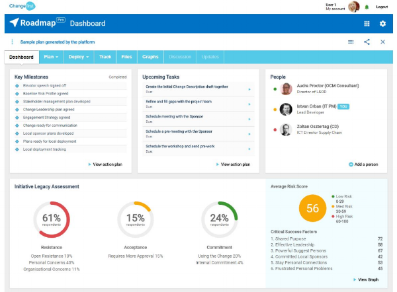Click the View Graph link
Image resolution: width=397 pixels, height=292 pixels.
point(367,279)
